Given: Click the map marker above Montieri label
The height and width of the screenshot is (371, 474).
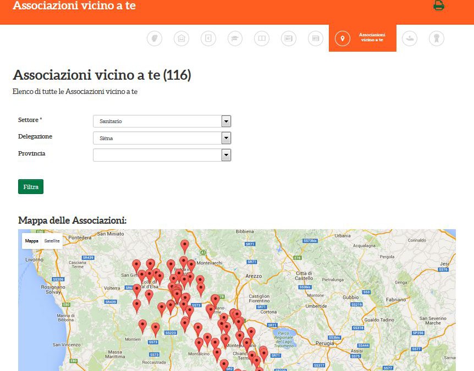Looking at the screenshot, I should (x=142, y=327).
